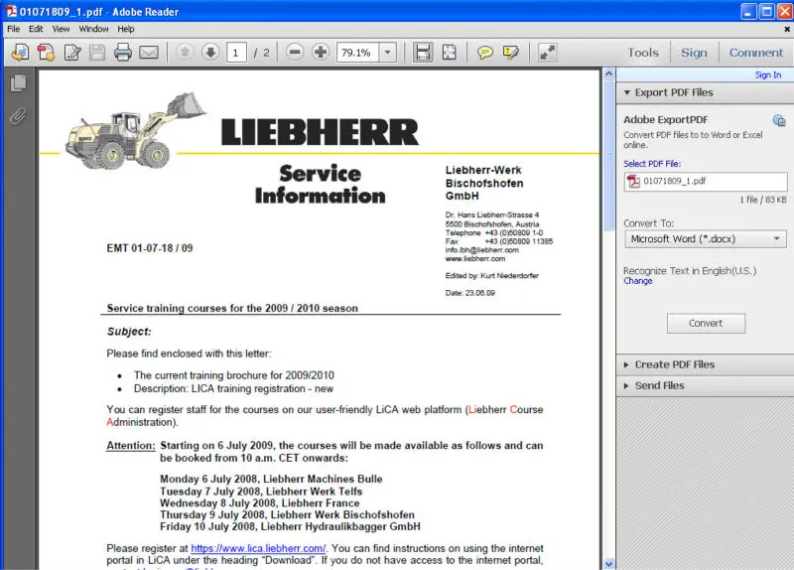The image size is (794, 570).
Task: Go to previous page arrow
Action: [x=185, y=52]
